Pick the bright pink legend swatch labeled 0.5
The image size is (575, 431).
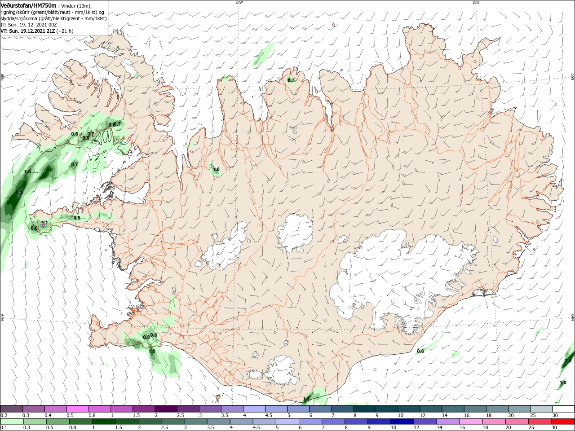point(78,409)
